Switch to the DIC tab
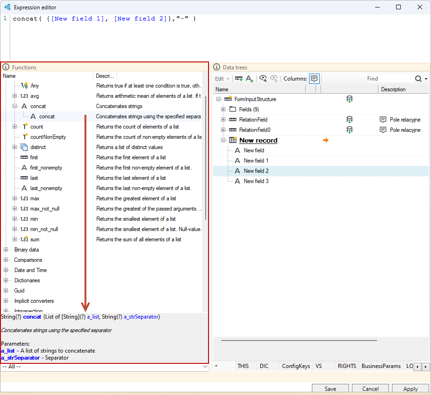Viewport: 431px width, 395px height. click(264, 366)
